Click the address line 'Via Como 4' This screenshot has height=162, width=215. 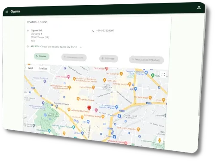coord(37,34)
